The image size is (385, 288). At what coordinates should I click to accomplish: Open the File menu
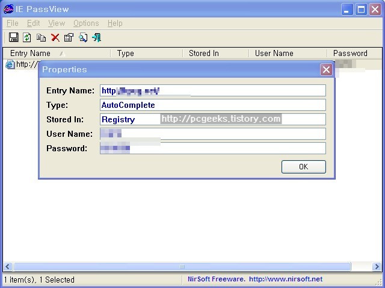[x=13, y=23]
